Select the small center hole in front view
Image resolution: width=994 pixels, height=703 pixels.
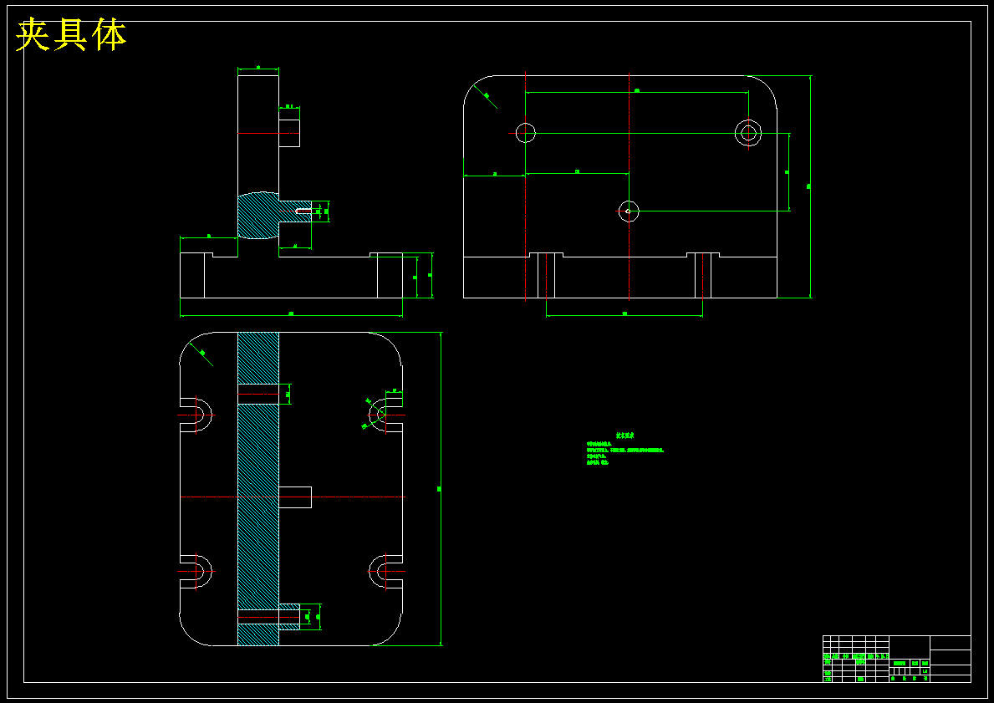click(x=628, y=211)
